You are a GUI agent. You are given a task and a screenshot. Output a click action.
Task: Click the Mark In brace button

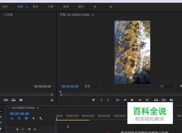(101, 100)
